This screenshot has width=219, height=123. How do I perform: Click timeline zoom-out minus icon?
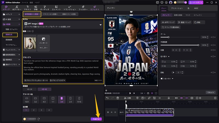click(197, 98)
